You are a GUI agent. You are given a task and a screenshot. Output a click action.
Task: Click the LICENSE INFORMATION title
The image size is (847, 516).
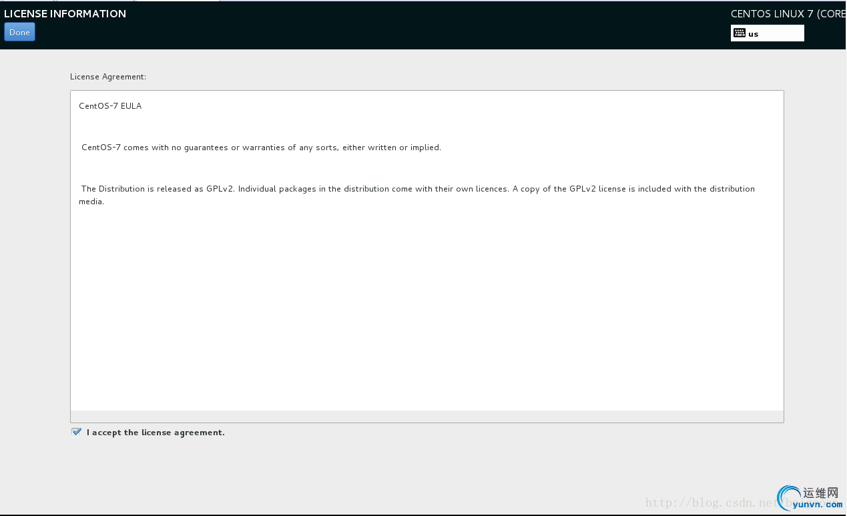(x=65, y=13)
